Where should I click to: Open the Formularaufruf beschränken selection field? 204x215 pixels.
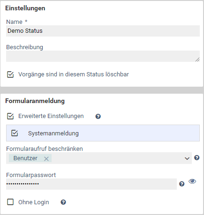99,158
